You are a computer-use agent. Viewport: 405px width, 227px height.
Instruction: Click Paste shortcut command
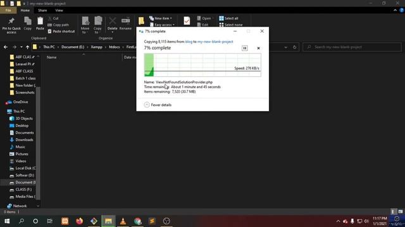[x=61, y=31]
